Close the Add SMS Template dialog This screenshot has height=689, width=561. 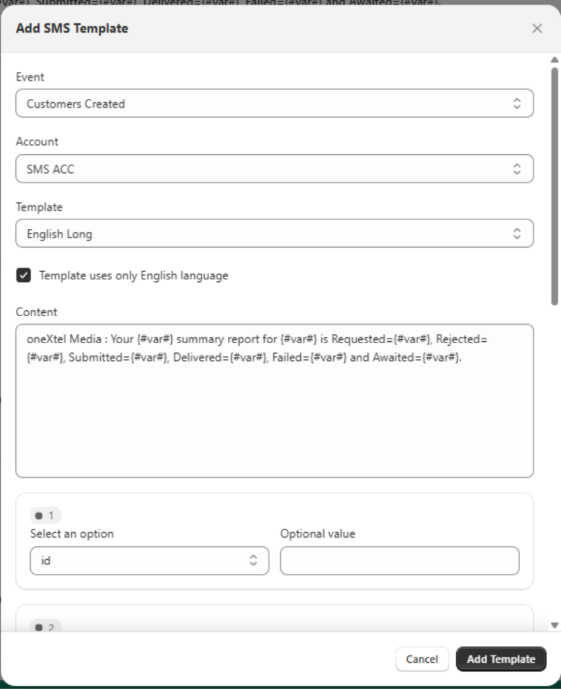pos(537,28)
